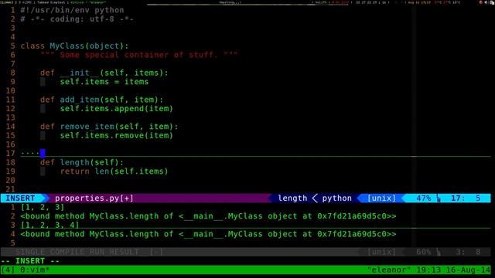Click the 'def __init__(self, items):' line

point(104,73)
